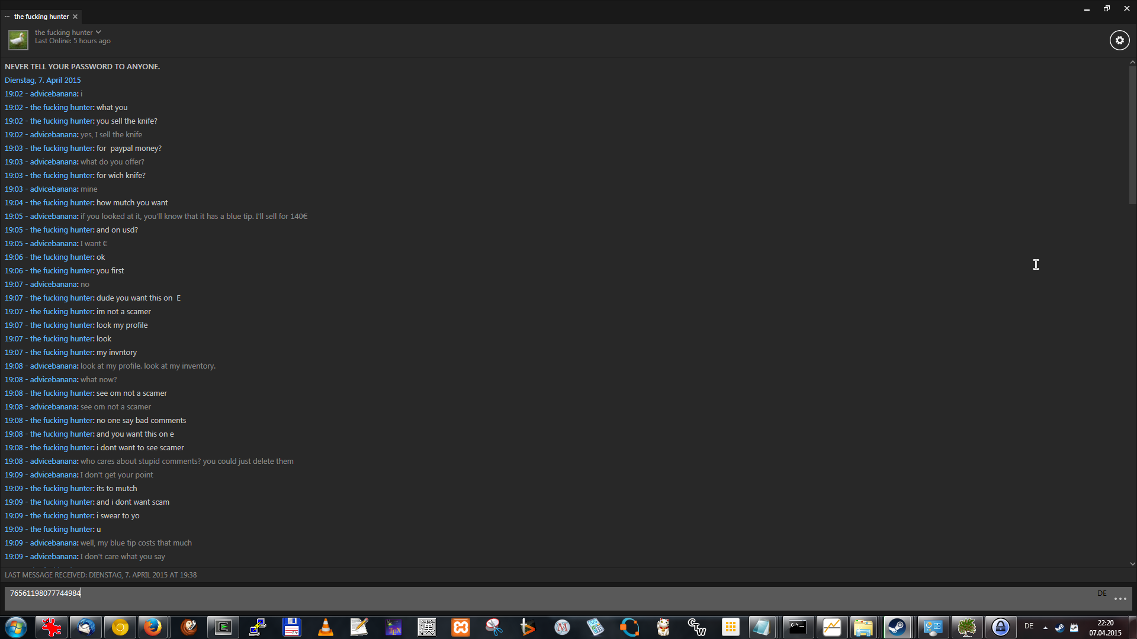The image size is (1137, 639).
Task: Open XAMPP orange taskbar icon
Action: [461, 627]
